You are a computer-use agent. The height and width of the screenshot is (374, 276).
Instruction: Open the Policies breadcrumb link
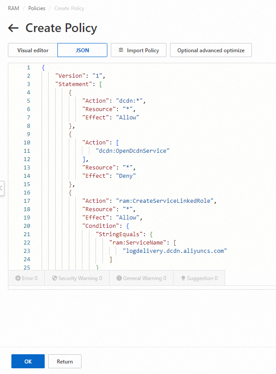point(36,8)
